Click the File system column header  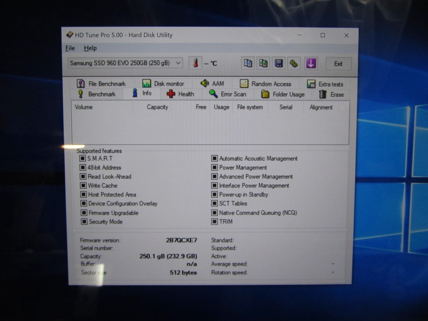(x=250, y=107)
